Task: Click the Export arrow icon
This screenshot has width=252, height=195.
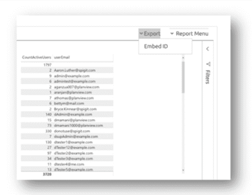Action: [x=141, y=33]
